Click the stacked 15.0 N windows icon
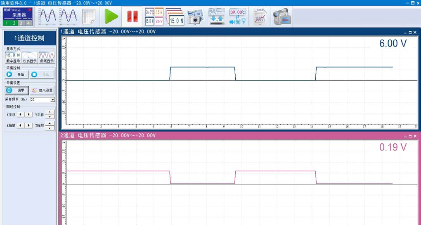 coord(175,16)
